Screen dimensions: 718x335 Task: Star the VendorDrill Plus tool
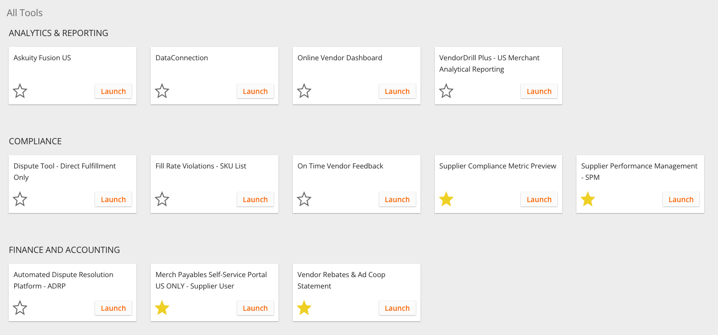446,90
